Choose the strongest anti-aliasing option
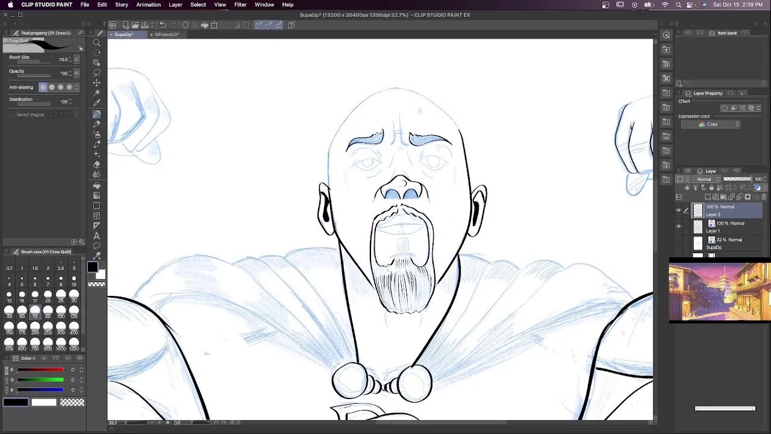 pos(69,87)
